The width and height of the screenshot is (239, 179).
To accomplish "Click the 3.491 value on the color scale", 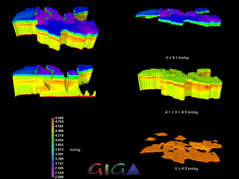I will click(59, 154).
